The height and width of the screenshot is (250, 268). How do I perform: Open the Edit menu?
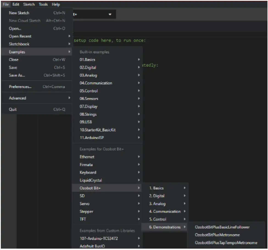pos(16,4)
